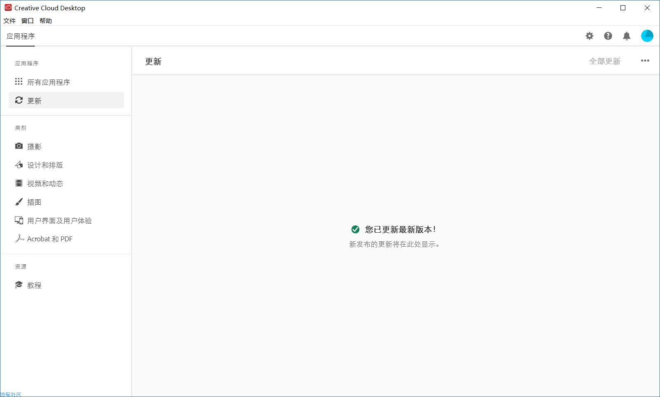The image size is (660, 397).
Task: Open the 摄影 category
Action: (x=66, y=146)
